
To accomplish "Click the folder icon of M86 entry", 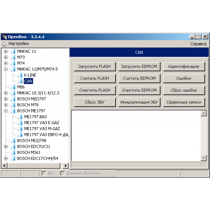I will click(x=13, y=87).
